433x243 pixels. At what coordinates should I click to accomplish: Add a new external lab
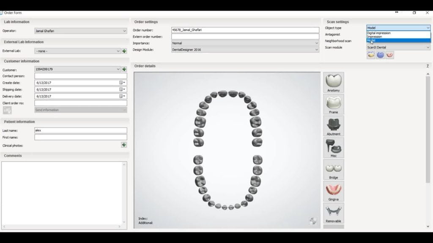pyautogui.click(x=124, y=51)
